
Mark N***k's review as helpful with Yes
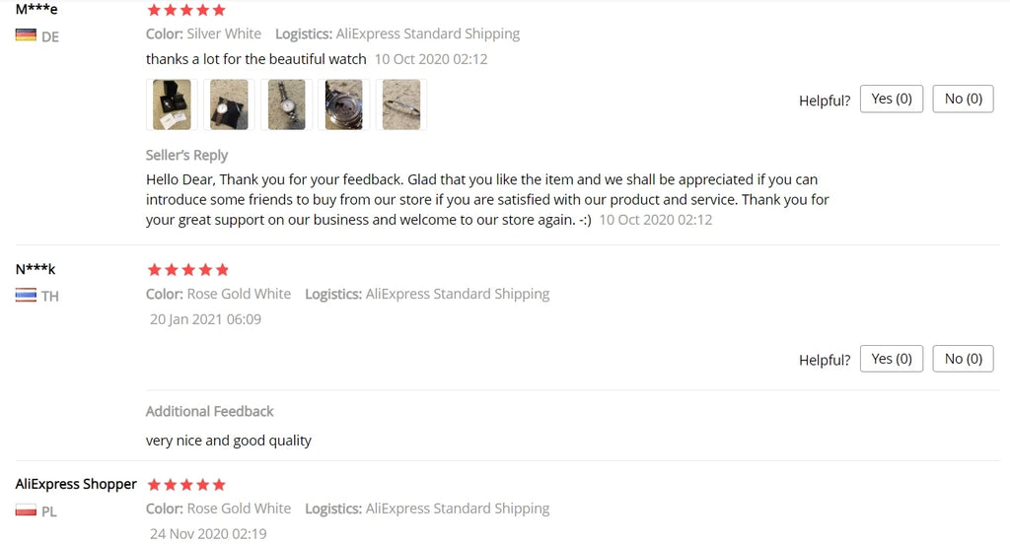892,359
